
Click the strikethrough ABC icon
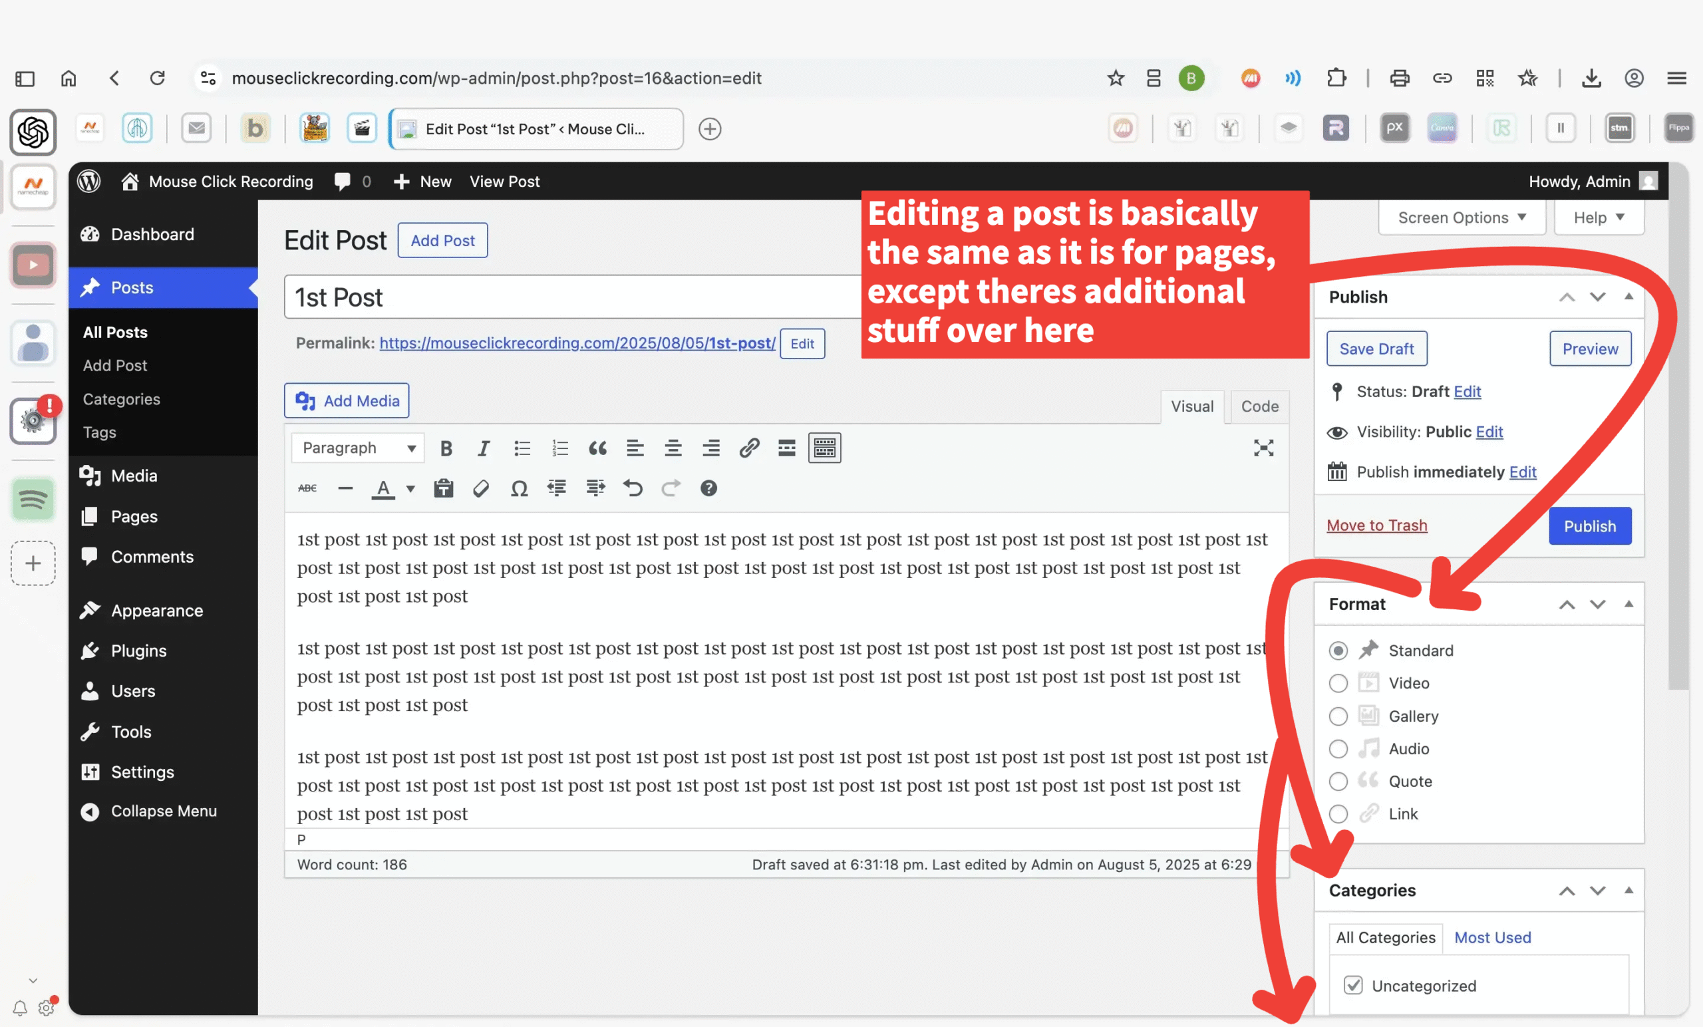pyautogui.click(x=307, y=489)
